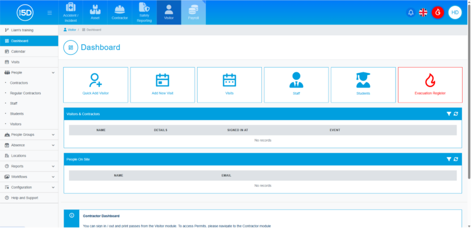This screenshot has height=228, width=471.
Task: Open the Evacuation Register tile
Action: tap(430, 84)
